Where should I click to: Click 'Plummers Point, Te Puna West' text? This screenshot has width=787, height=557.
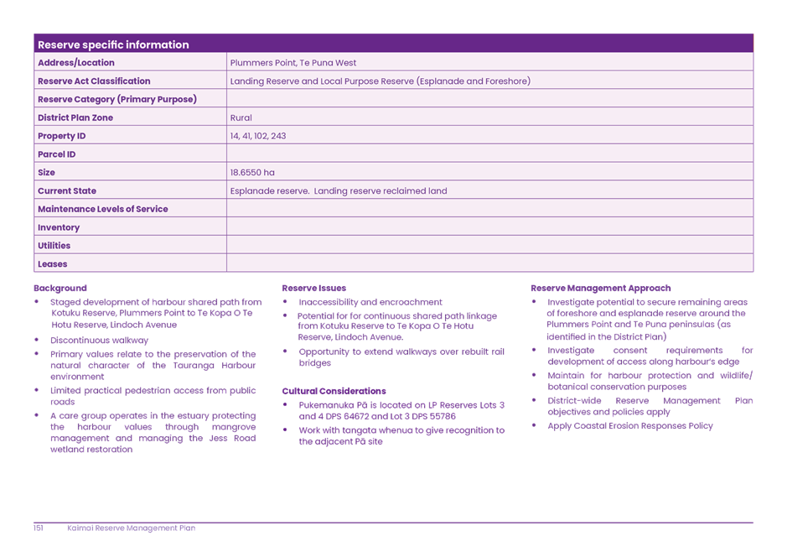click(x=293, y=63)
